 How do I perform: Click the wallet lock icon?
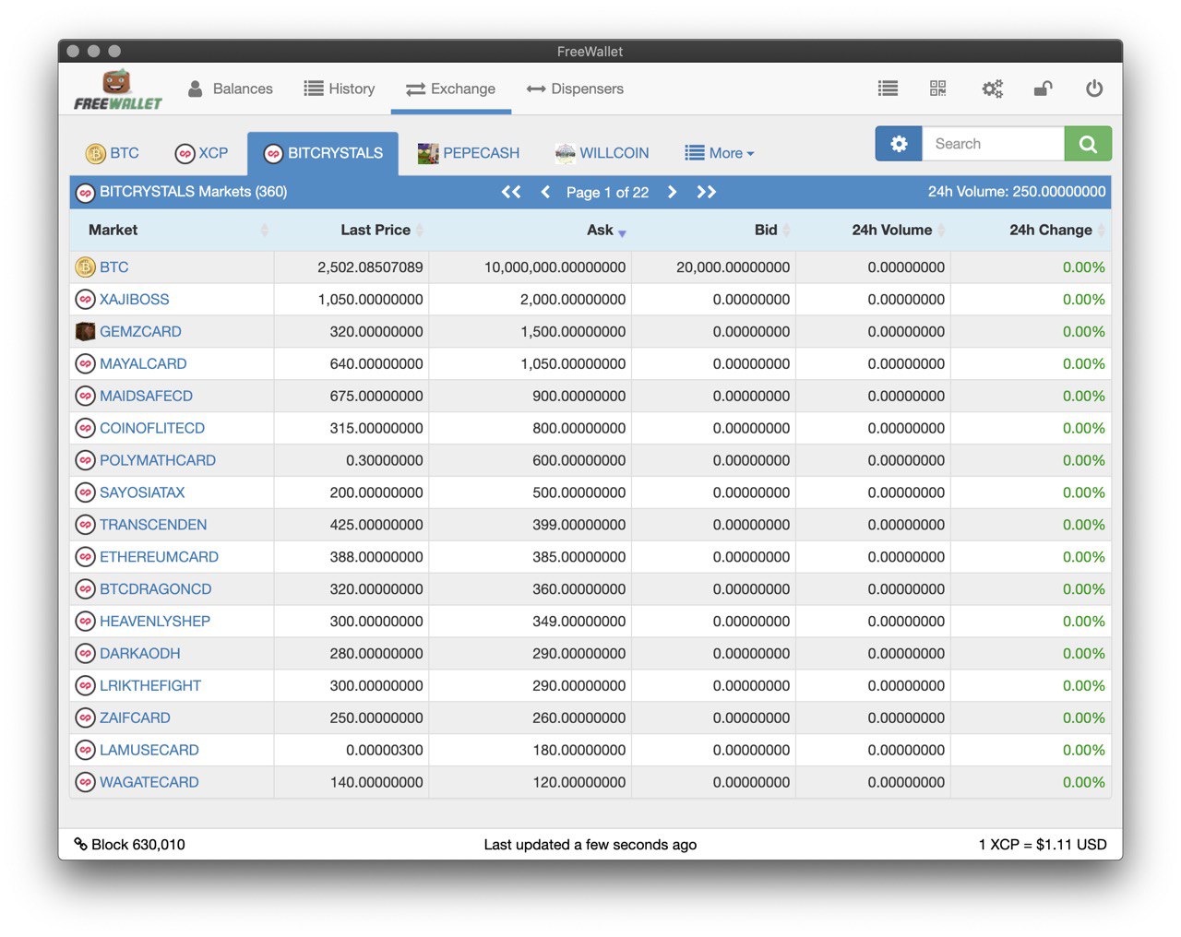1043,89
